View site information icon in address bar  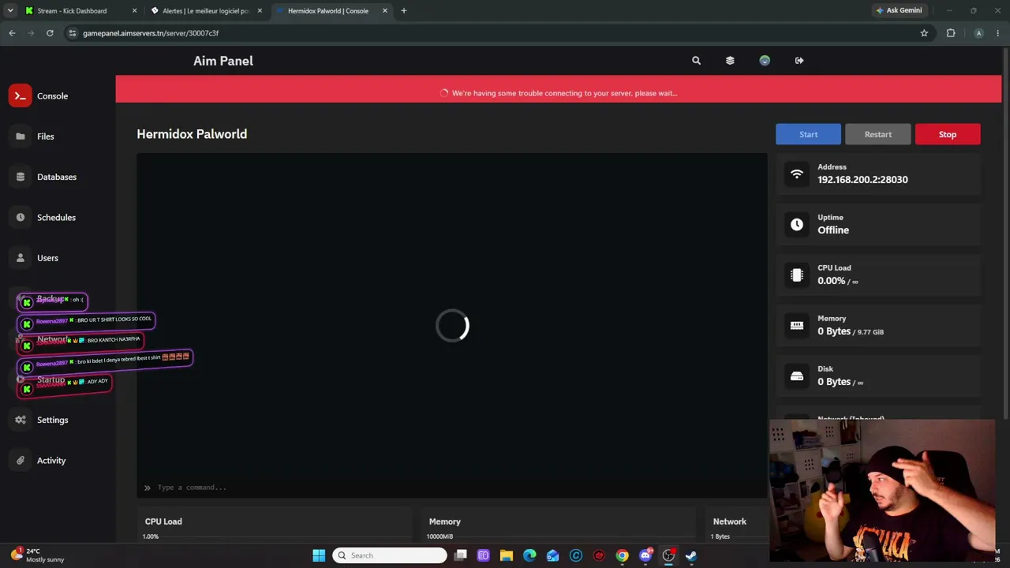click(72, 33)
